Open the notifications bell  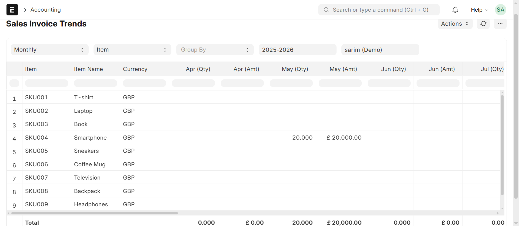point(455,10)
